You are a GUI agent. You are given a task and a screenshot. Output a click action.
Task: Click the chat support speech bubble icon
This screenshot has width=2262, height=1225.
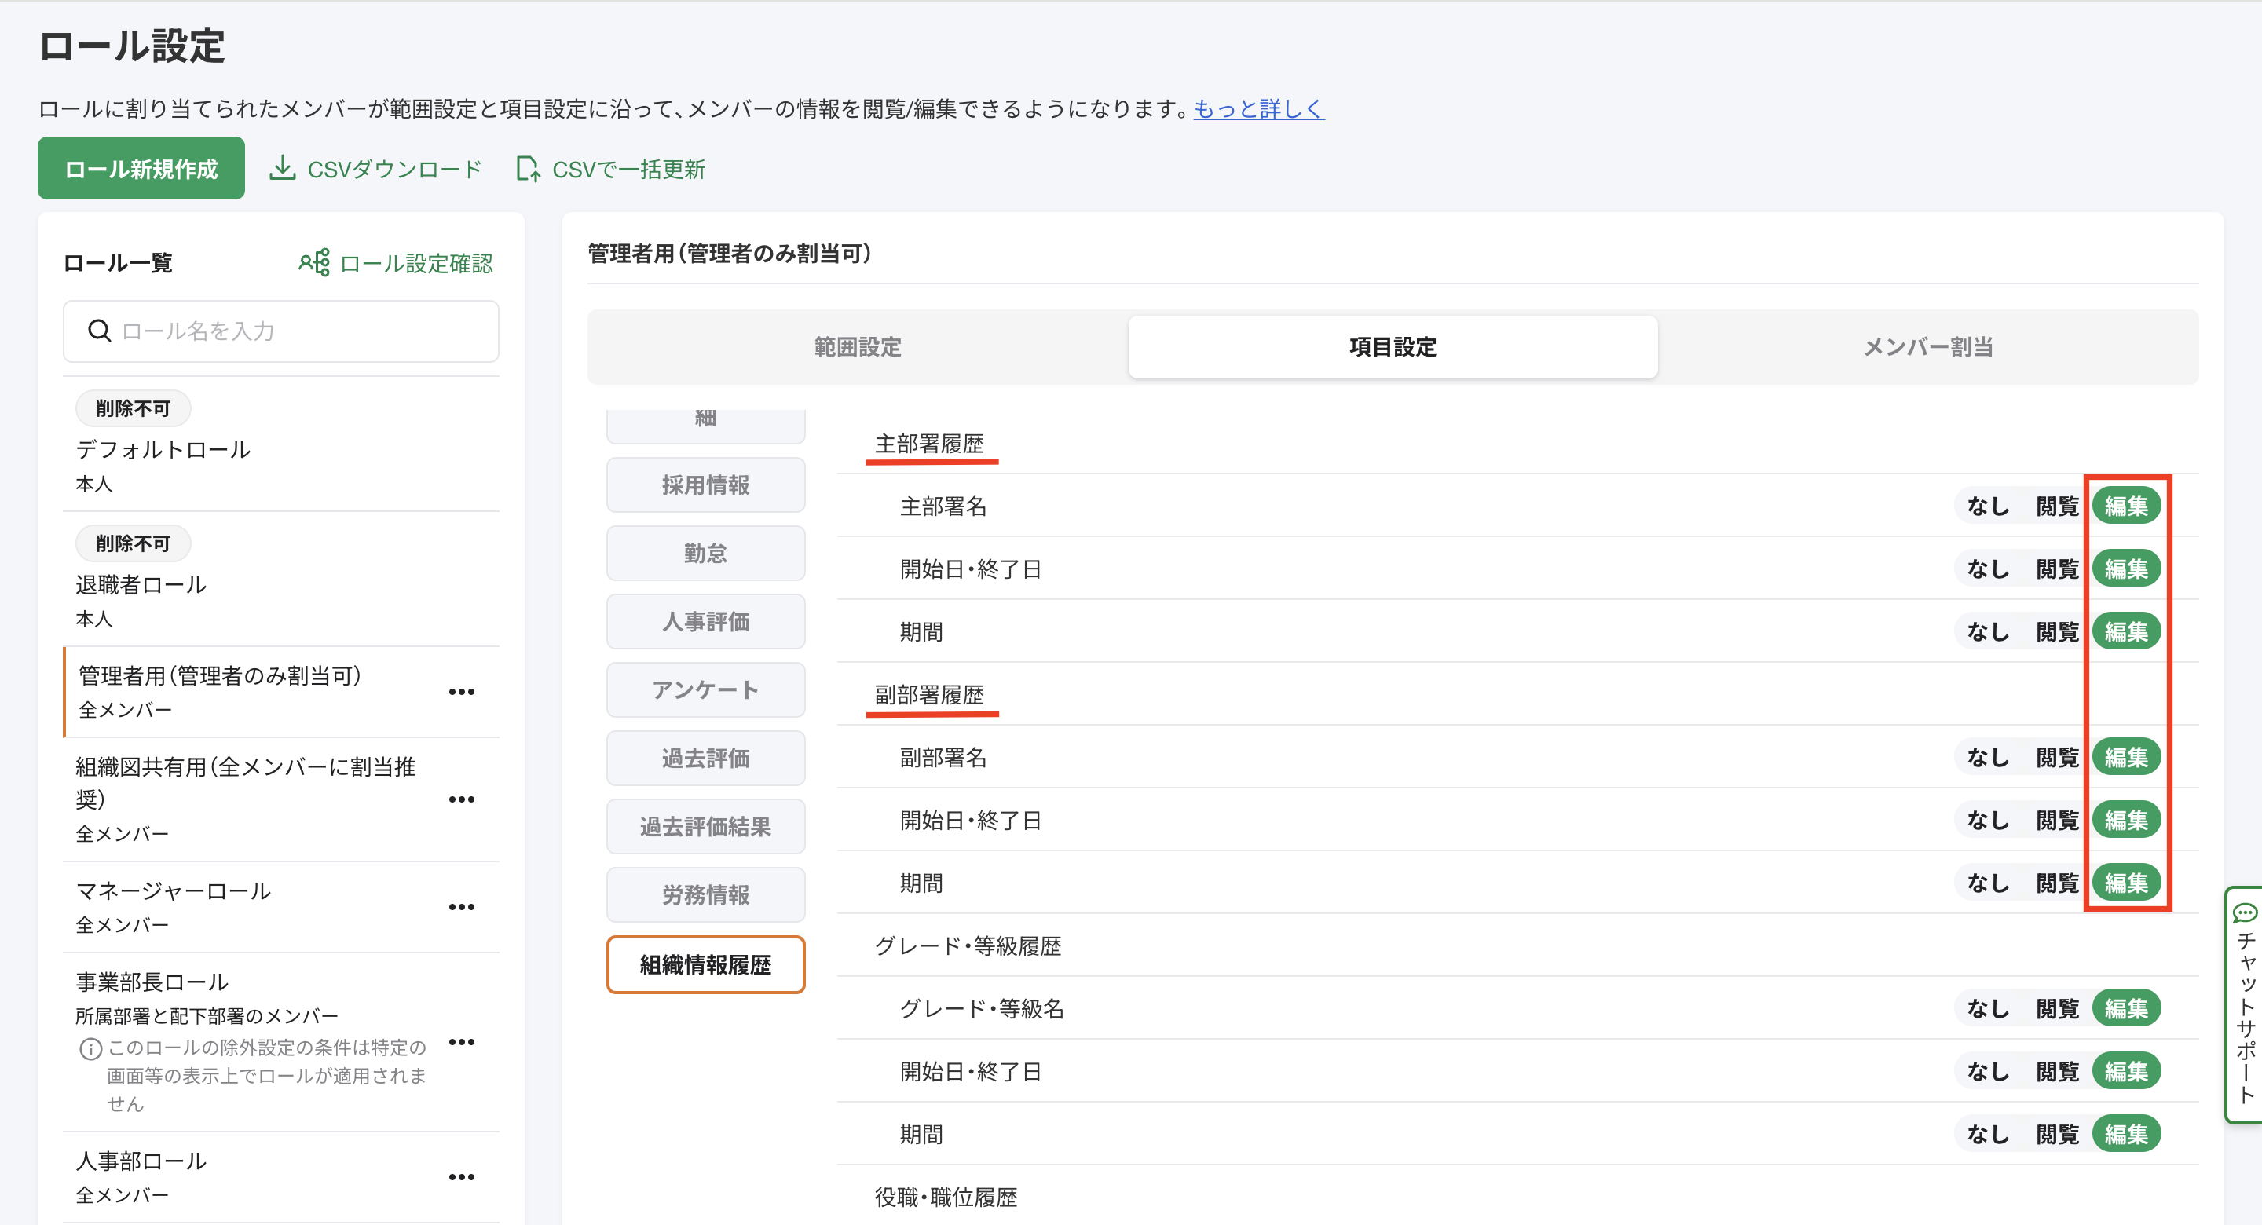click(2245, 912)
